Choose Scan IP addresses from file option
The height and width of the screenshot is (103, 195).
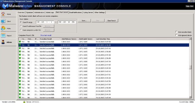(x=21, y=26)
